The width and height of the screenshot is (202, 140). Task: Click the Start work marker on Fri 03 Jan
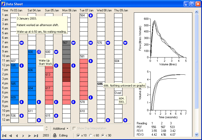22,66
